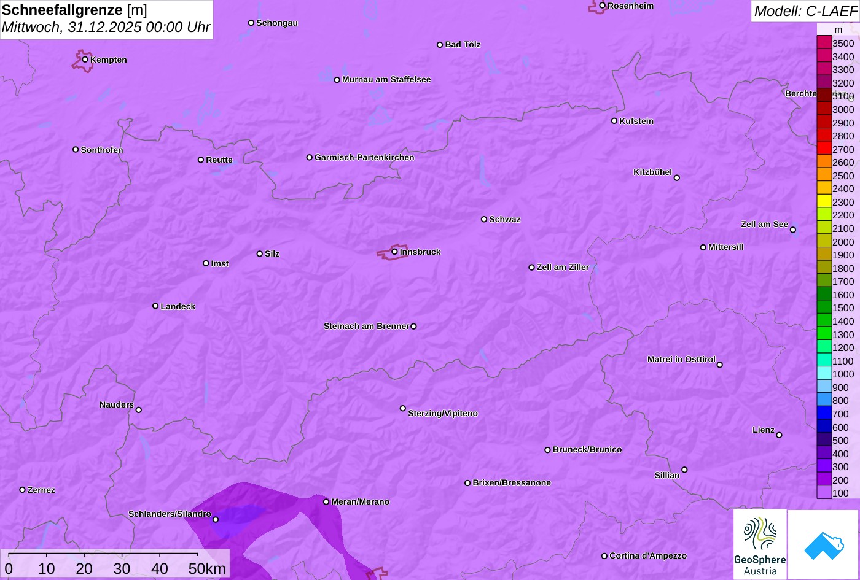860x580 pixels.
Task: Click the Sonthofen marker dot
Action: [x=76, y=150]
